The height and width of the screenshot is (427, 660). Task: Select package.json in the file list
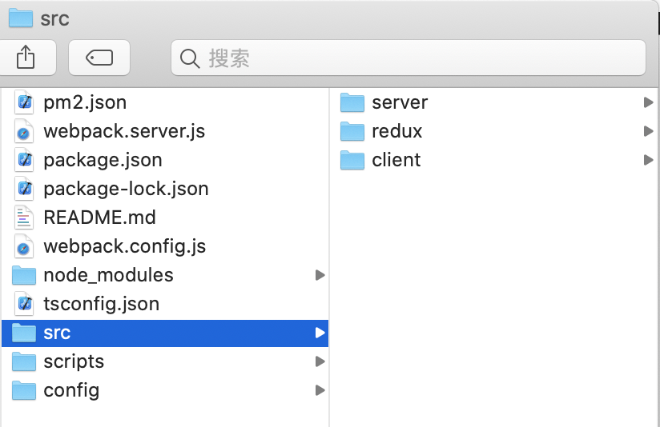point(103,160)
